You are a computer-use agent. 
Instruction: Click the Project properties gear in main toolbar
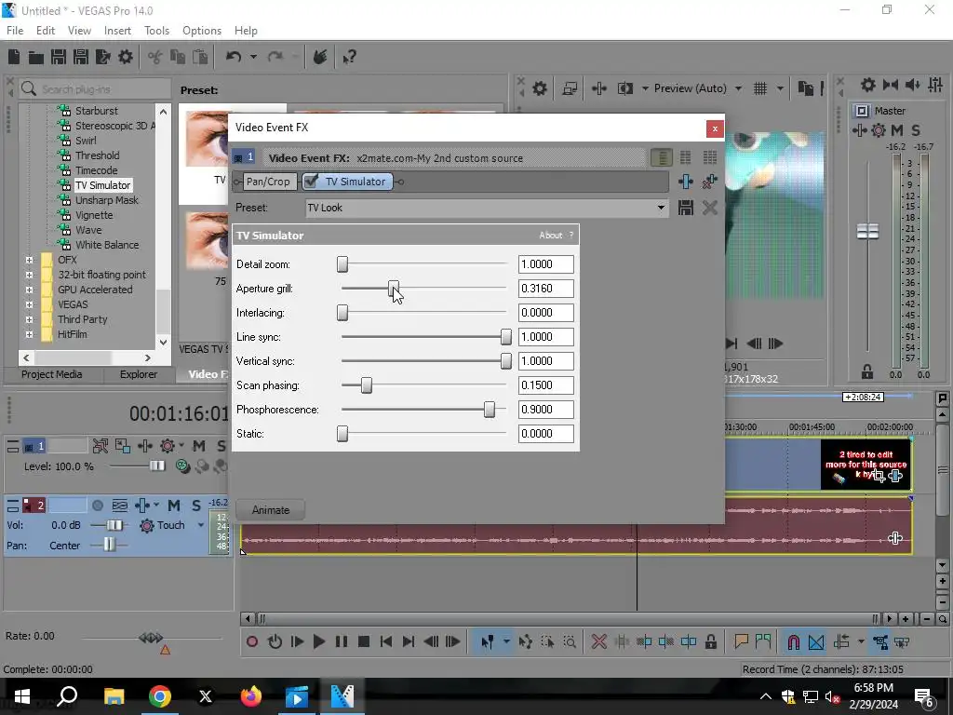126,57
